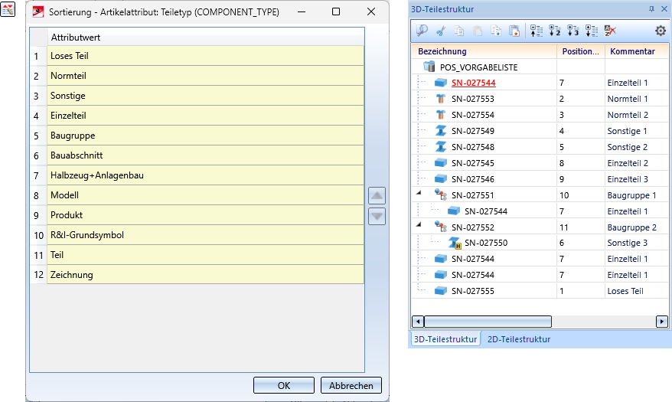672x402 pixels.
Task: Select the Zeichnung attribute row
Action: (206, 275)
